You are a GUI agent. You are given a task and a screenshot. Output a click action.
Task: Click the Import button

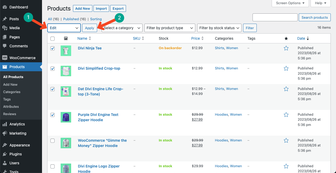point(101,8)
